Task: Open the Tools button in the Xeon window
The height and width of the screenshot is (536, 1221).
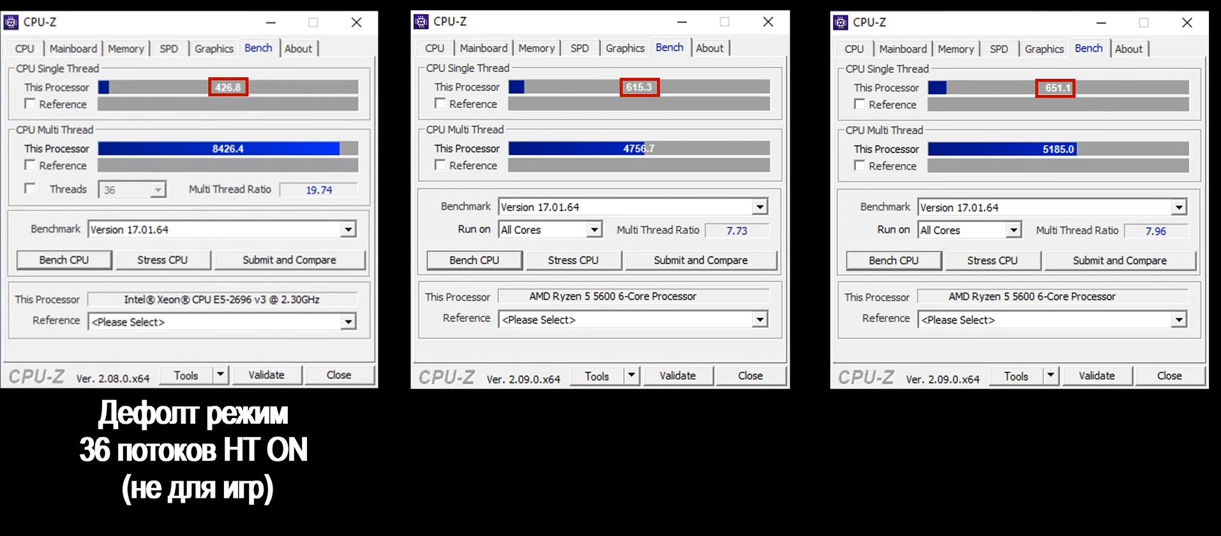Action: [186, 375]
